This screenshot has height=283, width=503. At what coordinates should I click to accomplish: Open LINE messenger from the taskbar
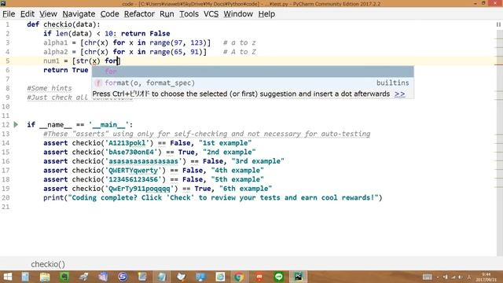(279, 277)
